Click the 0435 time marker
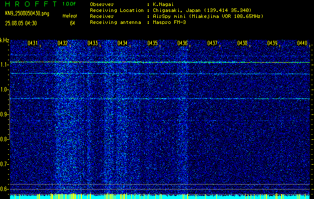The image size is (314, 199). tap(152, 43)
